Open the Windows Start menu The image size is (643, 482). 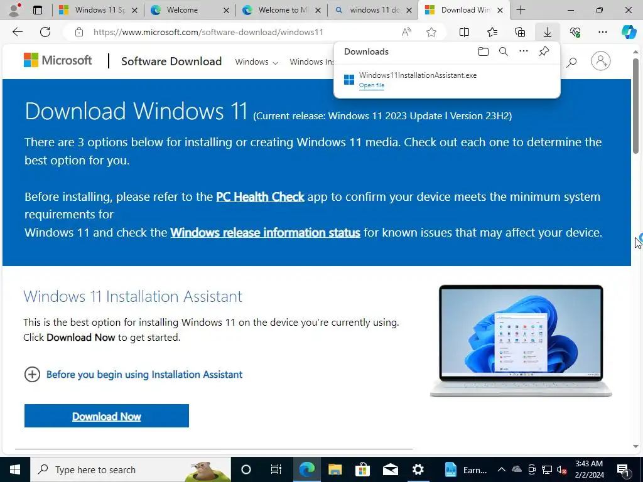(x=15, y=469)
